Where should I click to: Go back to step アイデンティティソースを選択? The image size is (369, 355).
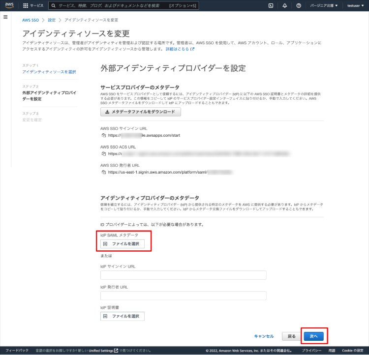coord(49,72)
